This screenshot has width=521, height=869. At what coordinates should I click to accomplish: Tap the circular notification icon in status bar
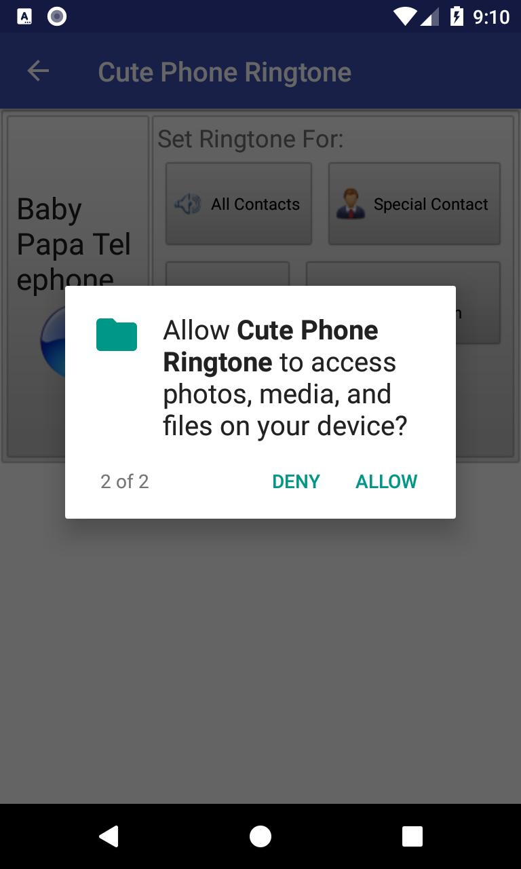click(57, 16)
